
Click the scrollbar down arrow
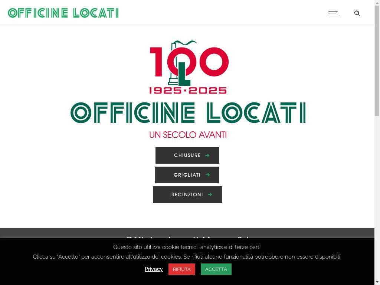click(x=377, y=282)
